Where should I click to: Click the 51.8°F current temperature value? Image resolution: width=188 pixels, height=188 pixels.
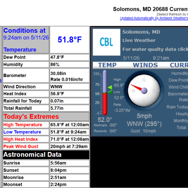(70, 39)
